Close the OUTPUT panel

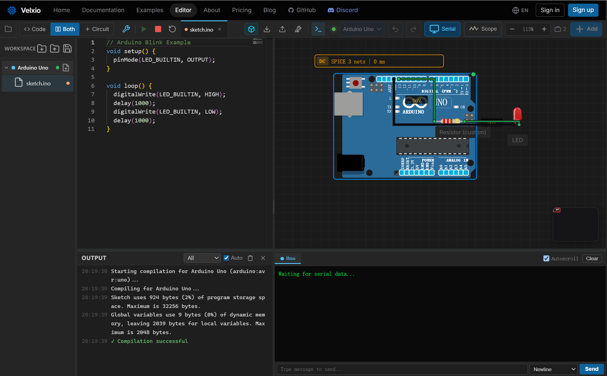263,258
